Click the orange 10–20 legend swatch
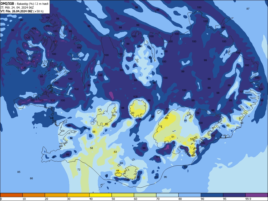268x201 pixels. point(34,195)
